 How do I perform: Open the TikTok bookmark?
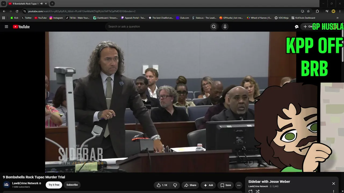click(77, 18)
